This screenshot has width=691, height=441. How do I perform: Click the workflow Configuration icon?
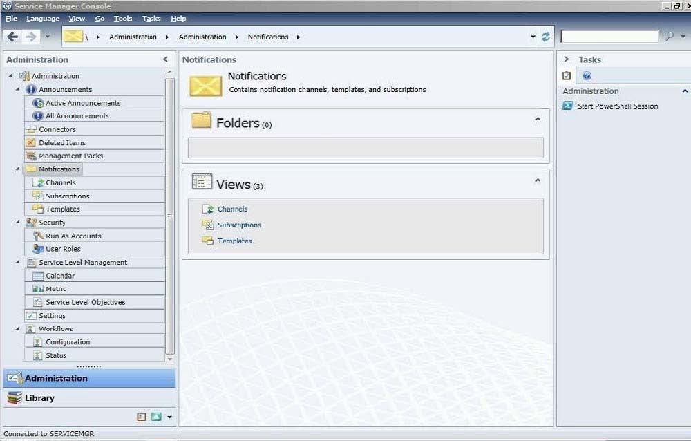coord(38,341)
